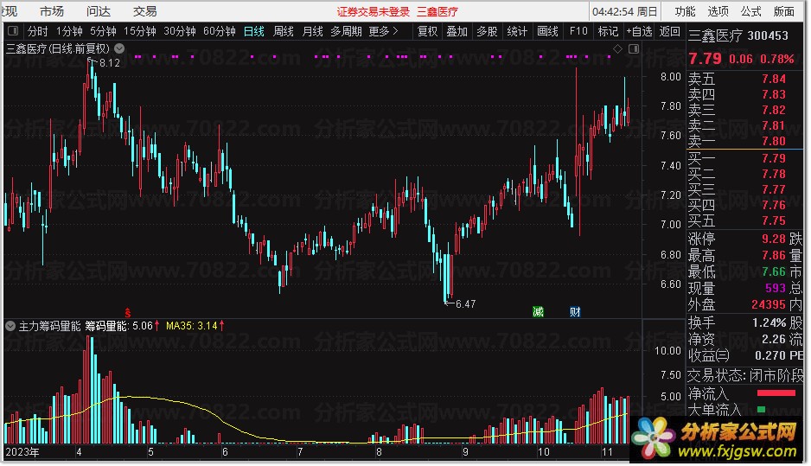Switch to 分时 chart period

[x=38, y=31]
